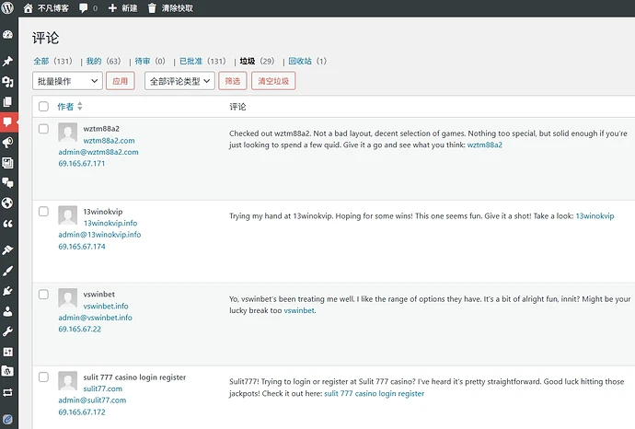Open the Pages sidebar icon
Screen dimensions: 635x429
7,101
